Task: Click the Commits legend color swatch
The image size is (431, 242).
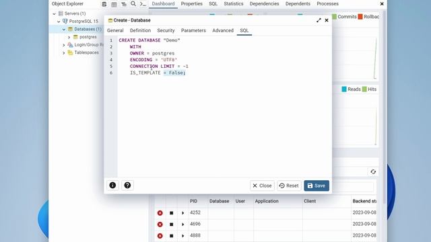Action: point(334,17)
